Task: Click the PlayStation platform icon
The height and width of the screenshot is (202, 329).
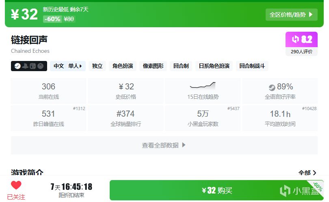Action: 25,66
